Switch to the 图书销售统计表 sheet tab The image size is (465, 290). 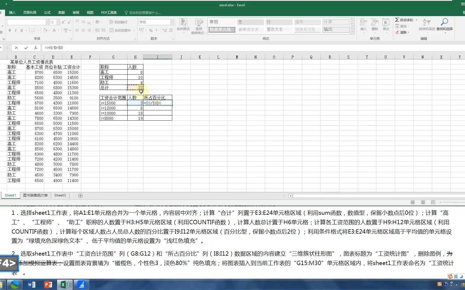35,195
